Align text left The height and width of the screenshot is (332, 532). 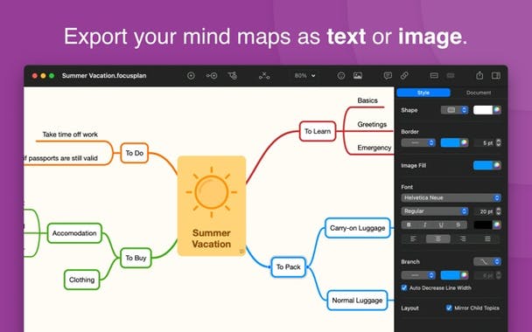pyautogui.click(x=413, y=239)
